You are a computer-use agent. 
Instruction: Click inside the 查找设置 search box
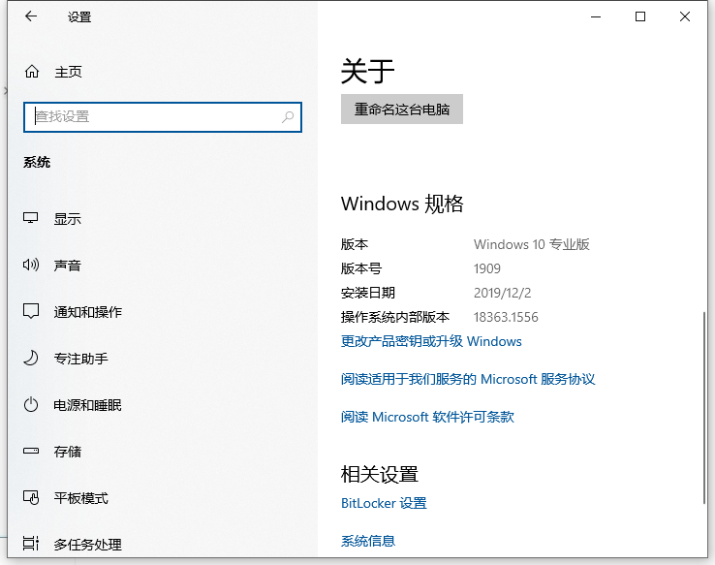click(x=155, y=117)
